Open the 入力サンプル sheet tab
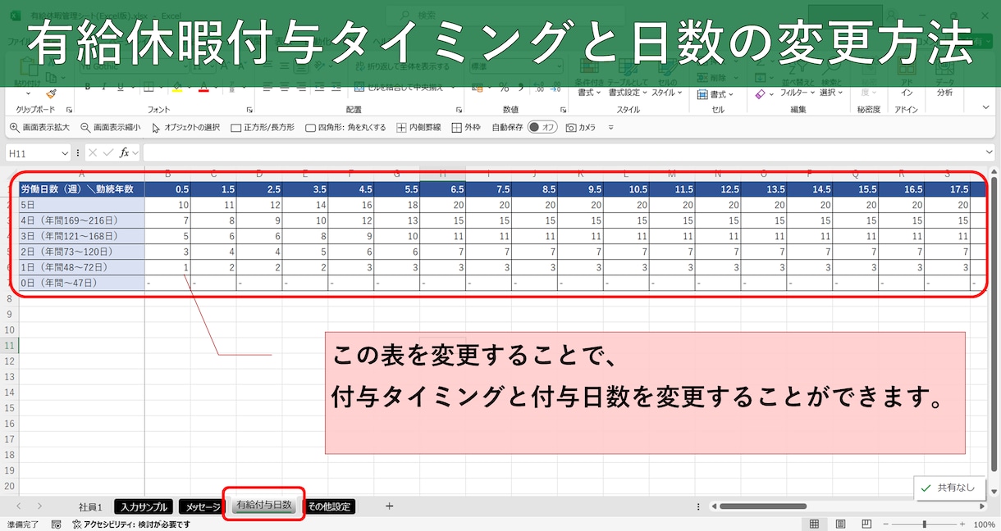 [x=144, y=507]
